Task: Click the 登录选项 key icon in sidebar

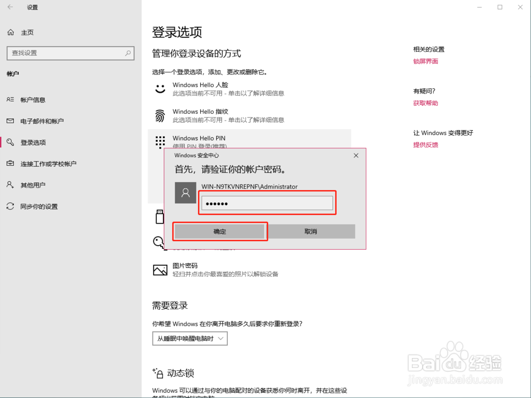Action: pyautogui.click(x=10, y=142)
